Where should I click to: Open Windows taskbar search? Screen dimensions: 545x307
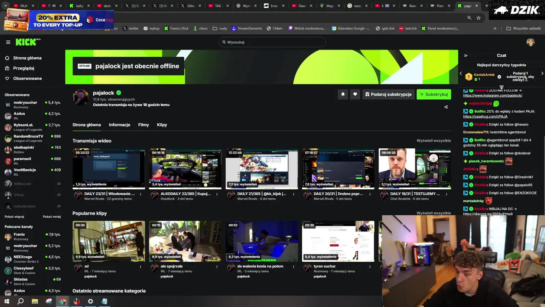(20, 301)
